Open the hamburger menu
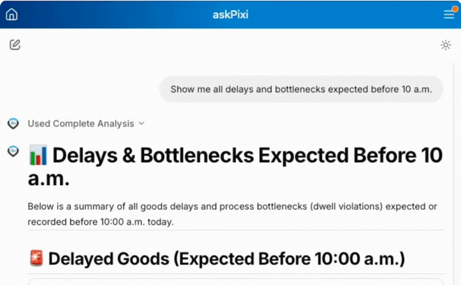Screen dimensions: 461x285 [x=449, y=15]
